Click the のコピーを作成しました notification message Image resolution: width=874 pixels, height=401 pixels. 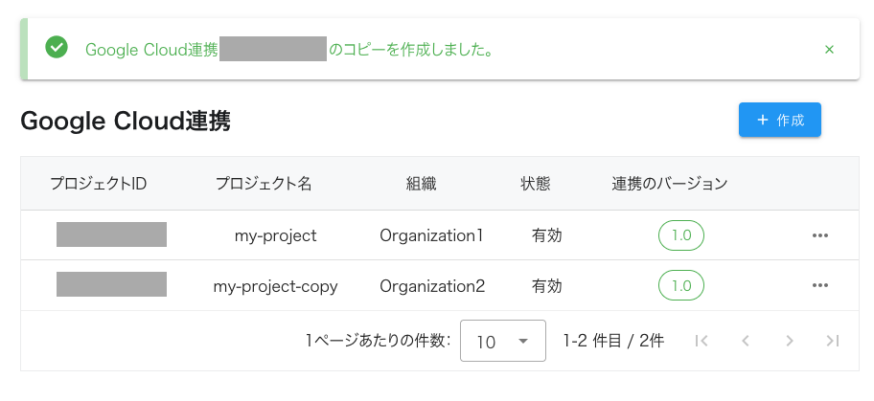[x=411, y=50]
